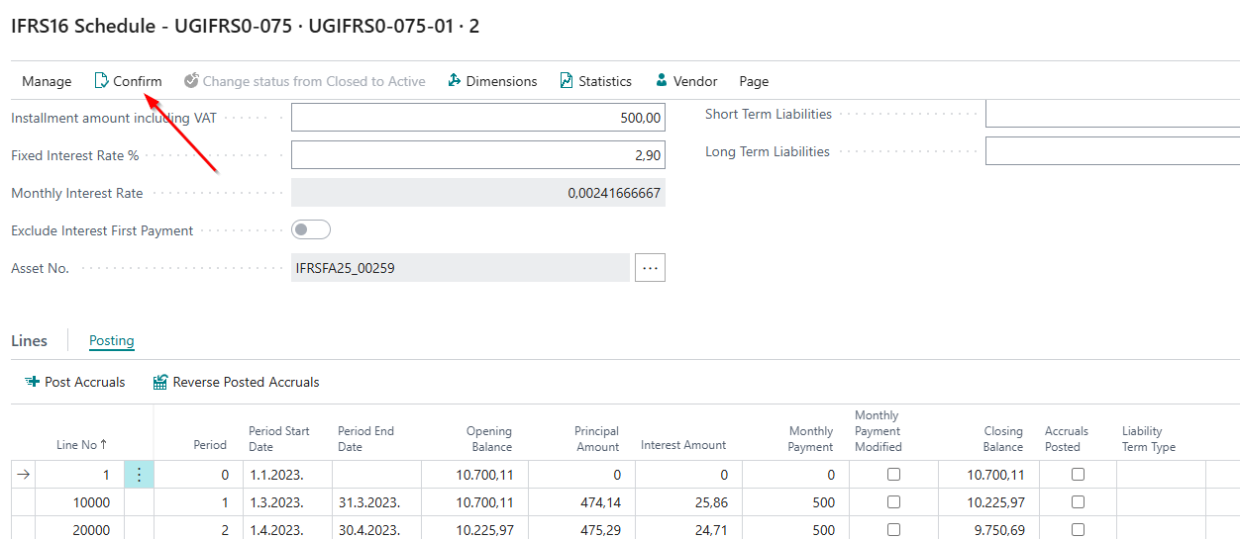Click the Closing Balance column header

click(x=1002, y=438)
